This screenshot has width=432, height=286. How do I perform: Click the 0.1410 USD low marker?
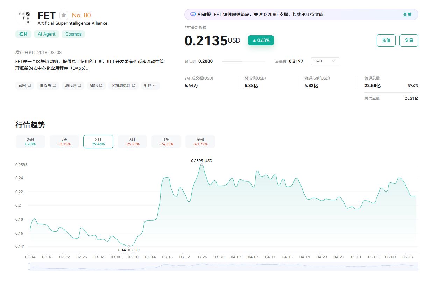click(129, 246)
